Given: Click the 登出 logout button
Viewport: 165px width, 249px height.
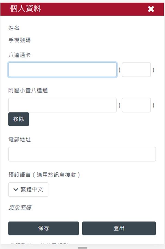Looking at the screenshot, I should 119,228.
